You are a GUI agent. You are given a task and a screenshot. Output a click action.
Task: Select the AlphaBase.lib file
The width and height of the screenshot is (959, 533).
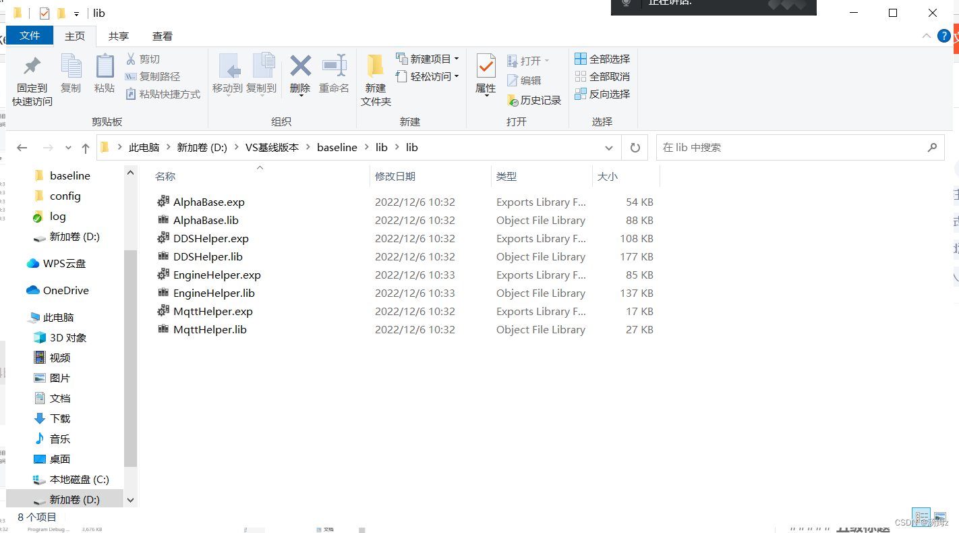click(x=206, y=220)
